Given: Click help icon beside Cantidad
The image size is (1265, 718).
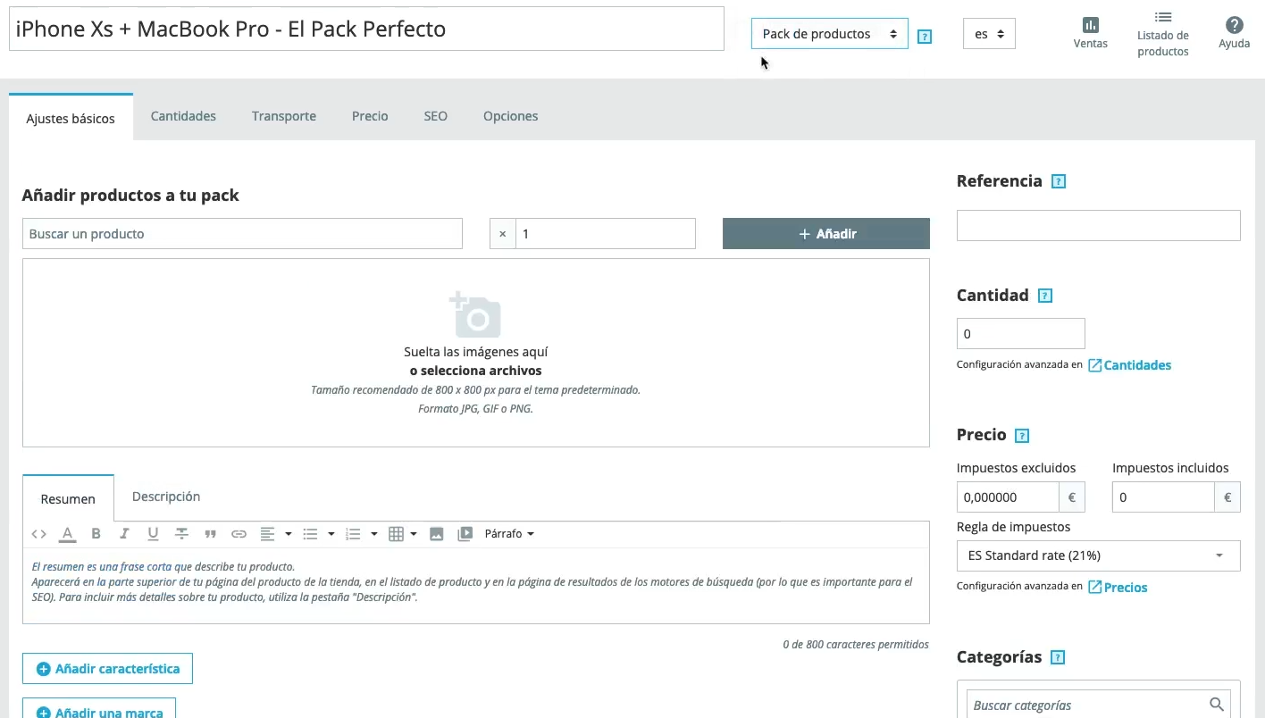Looking at the screenshot, I should click(1045, 296).
